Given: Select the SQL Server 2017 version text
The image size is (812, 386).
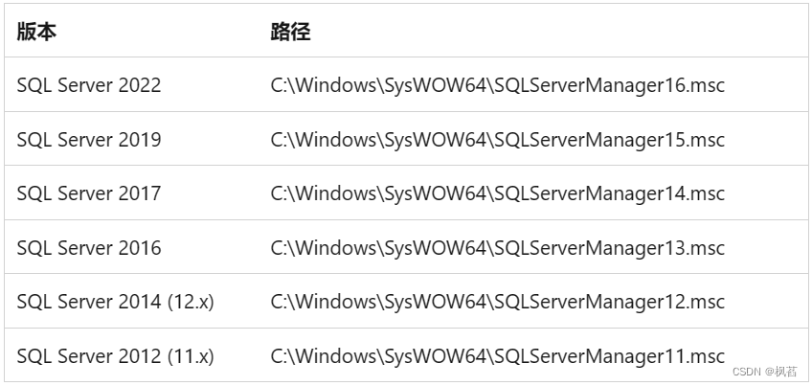Looking at the screenshot, I should coord(88,193).
